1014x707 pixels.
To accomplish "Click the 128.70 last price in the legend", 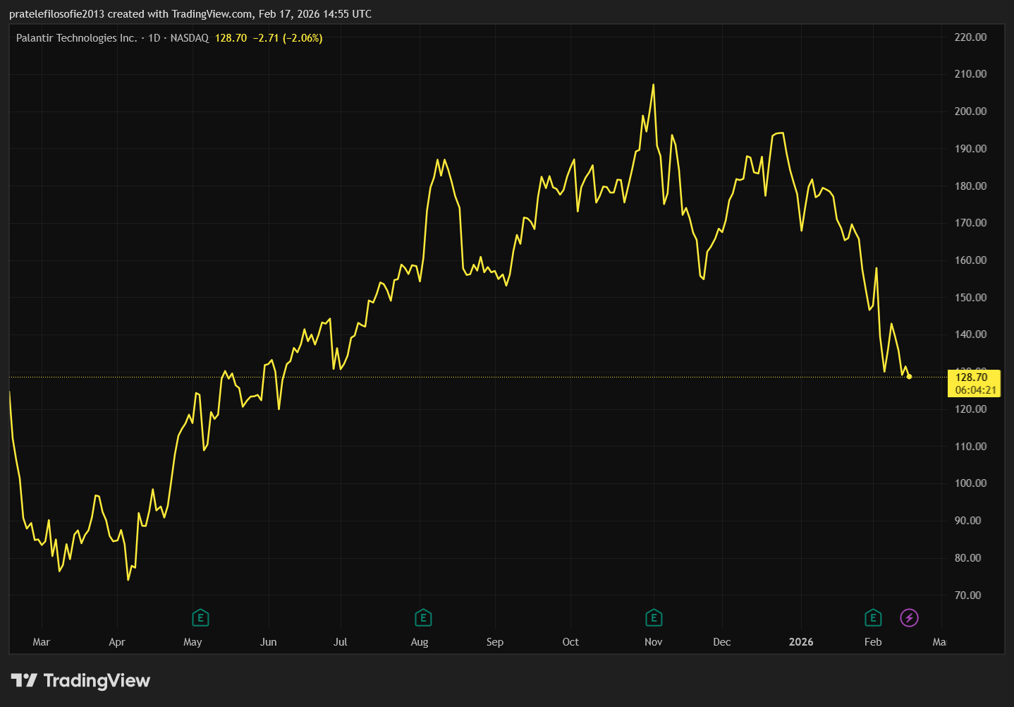I will (x=231, y=38).
